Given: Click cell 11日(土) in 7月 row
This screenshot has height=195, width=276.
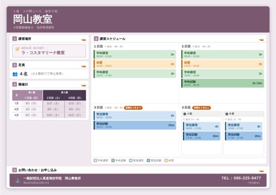Looking at the screenshot, I should tap(53, 104).
